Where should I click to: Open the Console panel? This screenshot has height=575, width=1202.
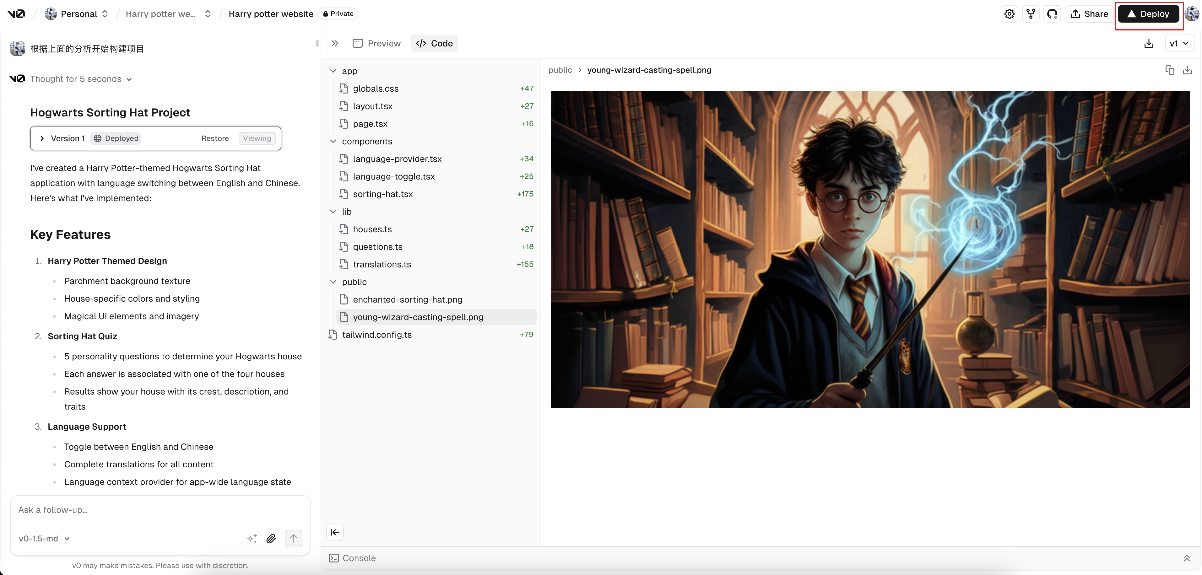click(x=352, y=558)
